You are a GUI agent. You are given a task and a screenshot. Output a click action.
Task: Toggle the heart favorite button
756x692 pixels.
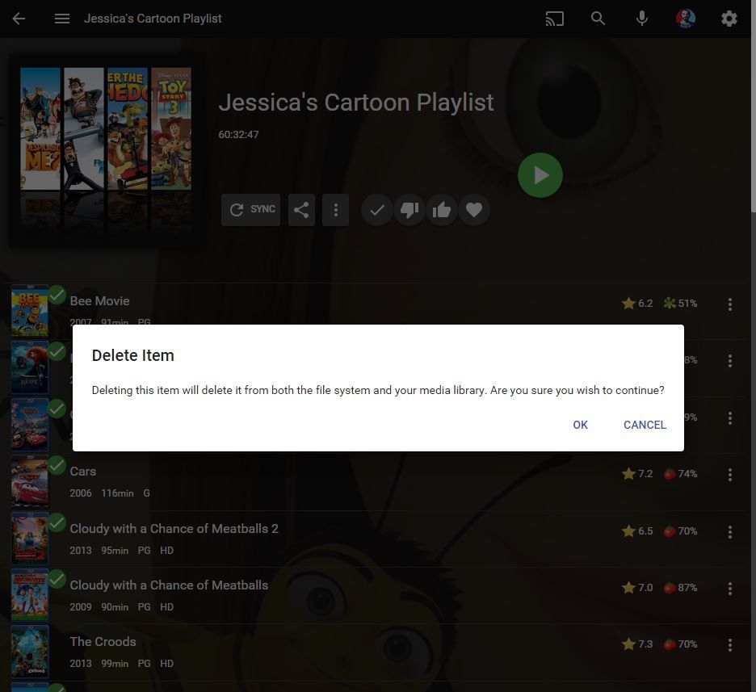pyautogui.click(x=474, y=210)
